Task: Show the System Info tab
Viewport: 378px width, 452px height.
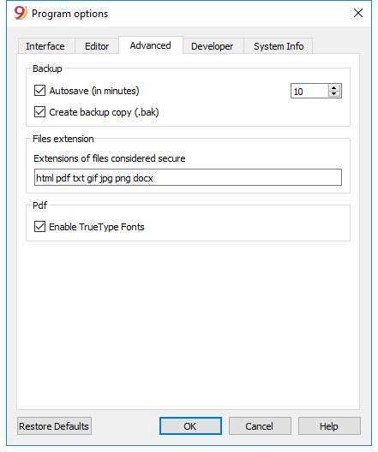Action: [279, 46]
